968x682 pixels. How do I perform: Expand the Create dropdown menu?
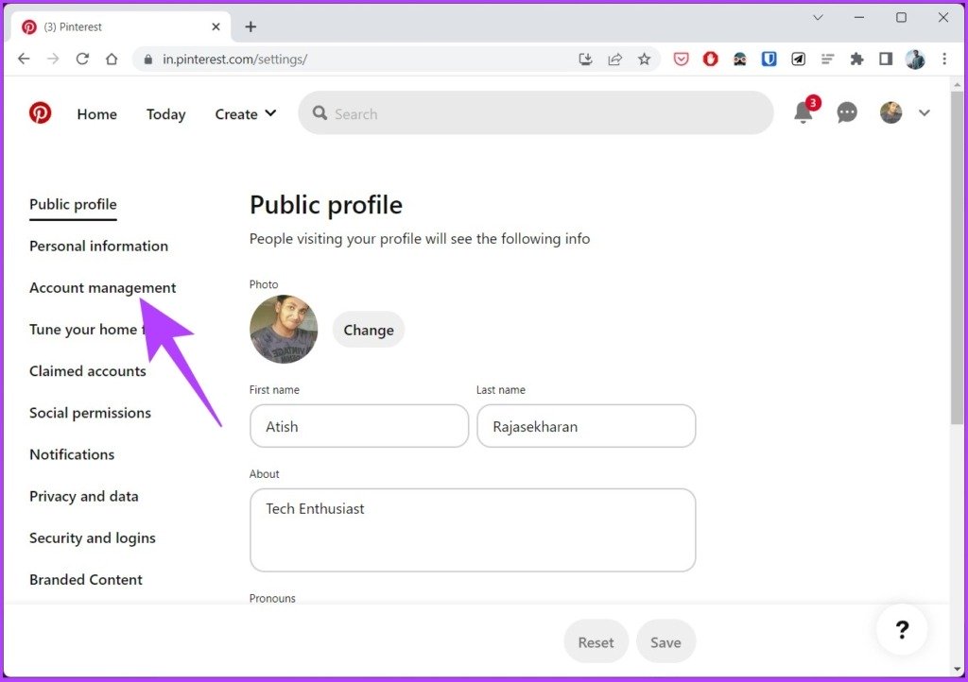point(245,114)
